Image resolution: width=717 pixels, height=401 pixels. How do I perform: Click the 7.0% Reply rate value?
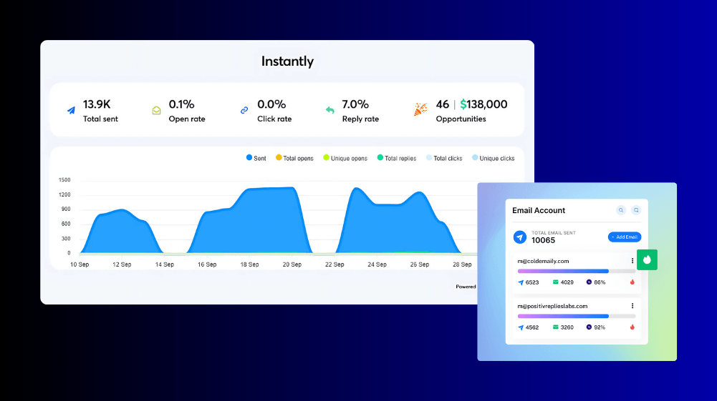[355, 104]
